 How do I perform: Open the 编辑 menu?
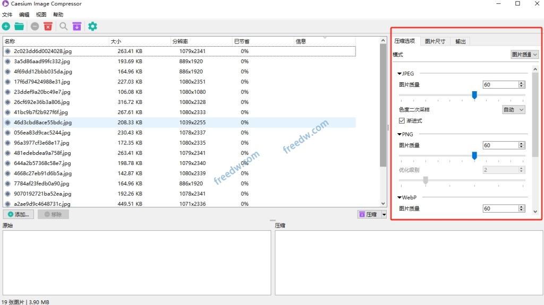24,14
